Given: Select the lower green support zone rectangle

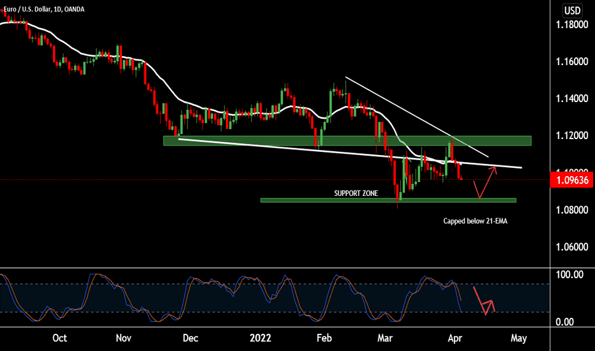Looking at the screenshot, I should (x=388, y=200).
